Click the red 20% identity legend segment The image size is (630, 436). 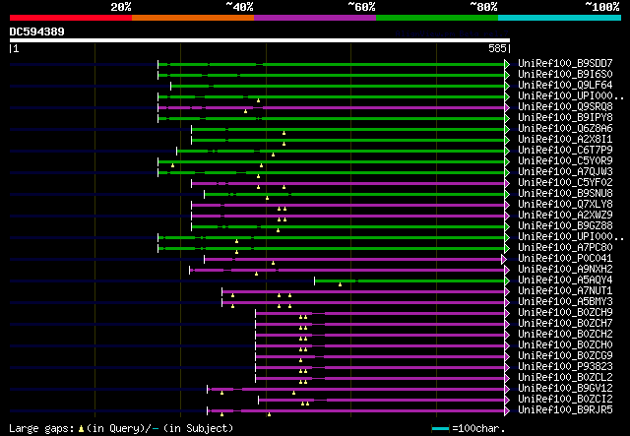click(x=71, y=18)
